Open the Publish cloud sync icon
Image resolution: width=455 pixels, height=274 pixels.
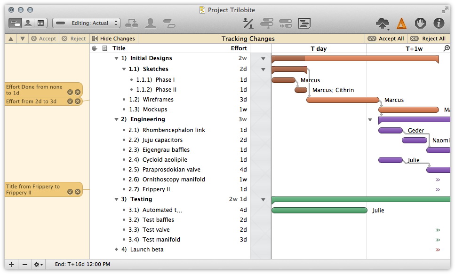383,23
